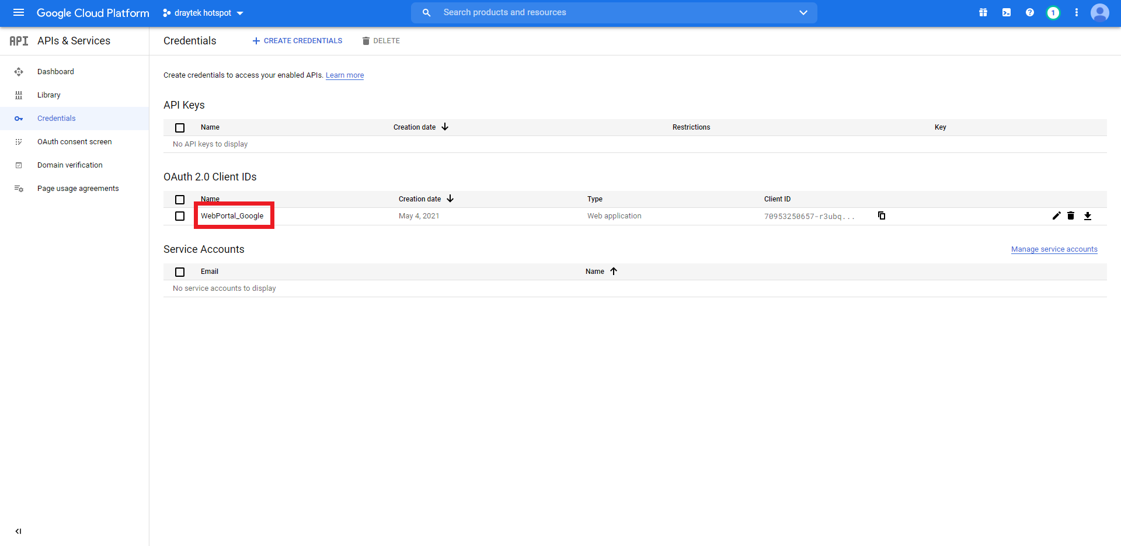This screenshot has height=546, width=1121.
Task: Click the magnifier search icon
Action: pos(426,12)
